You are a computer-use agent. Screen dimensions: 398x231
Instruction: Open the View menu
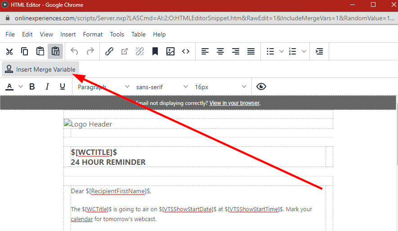tap(46, 34)
